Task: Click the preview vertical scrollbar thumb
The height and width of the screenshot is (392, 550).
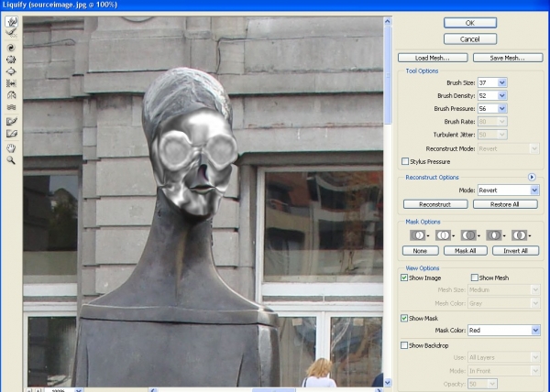Action: [x=388, y=75]
